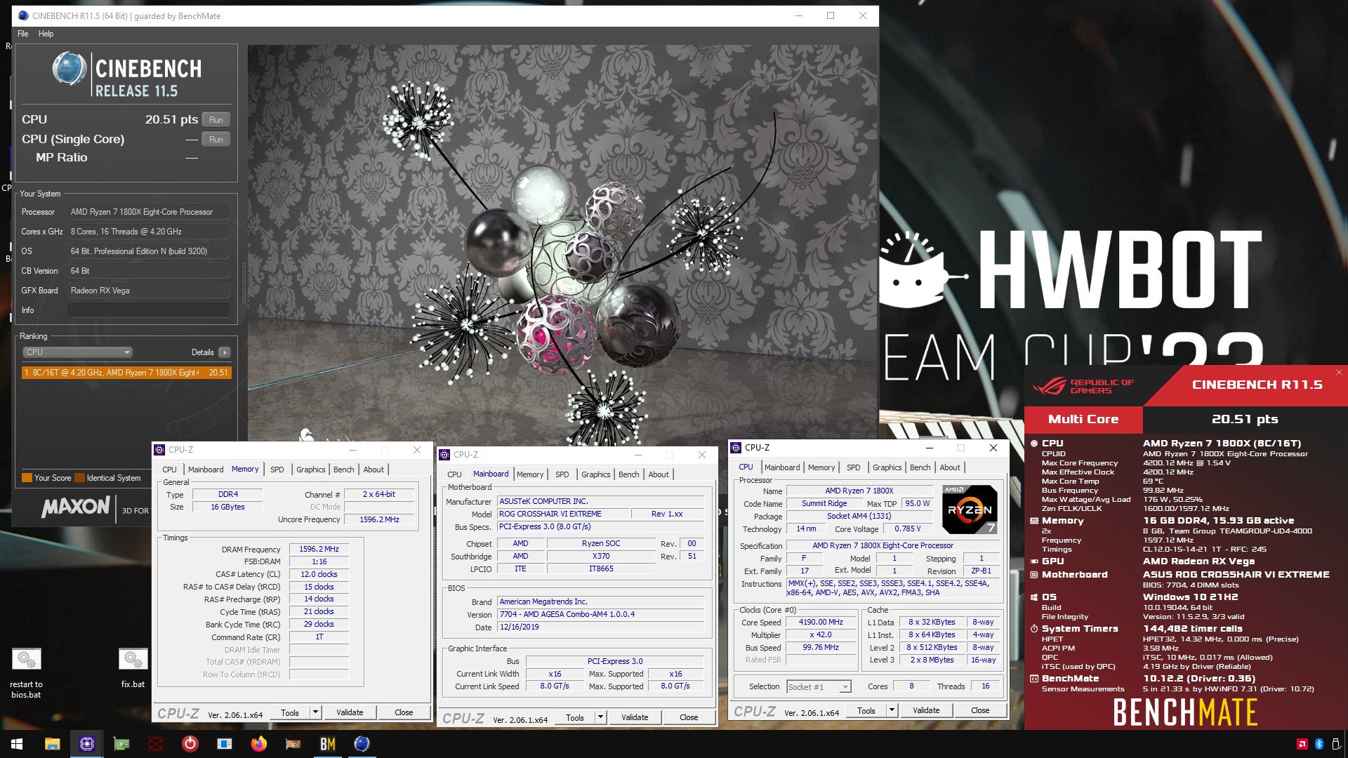The width and height of the screenshot is (1348, 758).
Task: Expand the Tools arrow in the Memory CPU-Z window
Action: (316, 712)
